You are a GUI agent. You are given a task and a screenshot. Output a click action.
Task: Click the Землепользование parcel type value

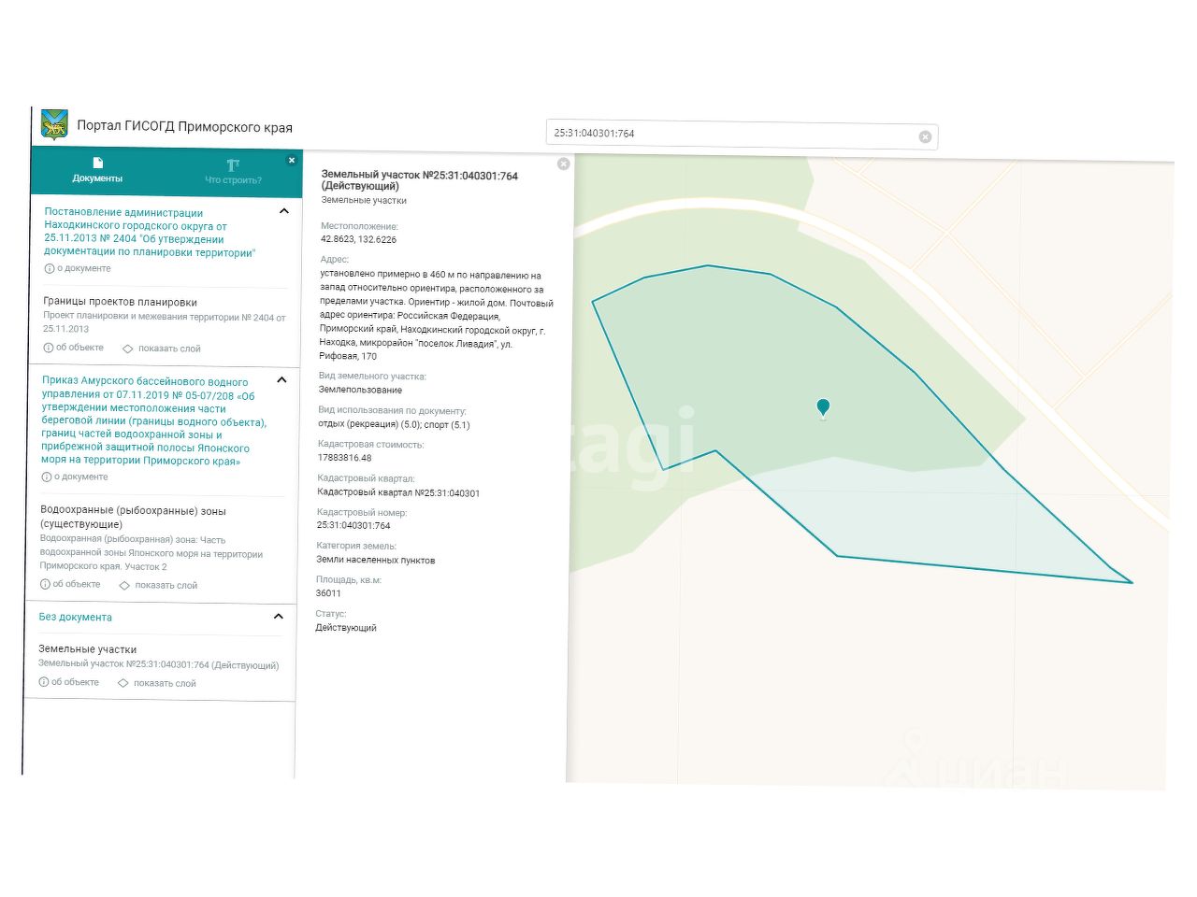click(360, 390)
